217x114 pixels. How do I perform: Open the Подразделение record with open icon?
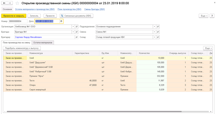coord(158,26)
